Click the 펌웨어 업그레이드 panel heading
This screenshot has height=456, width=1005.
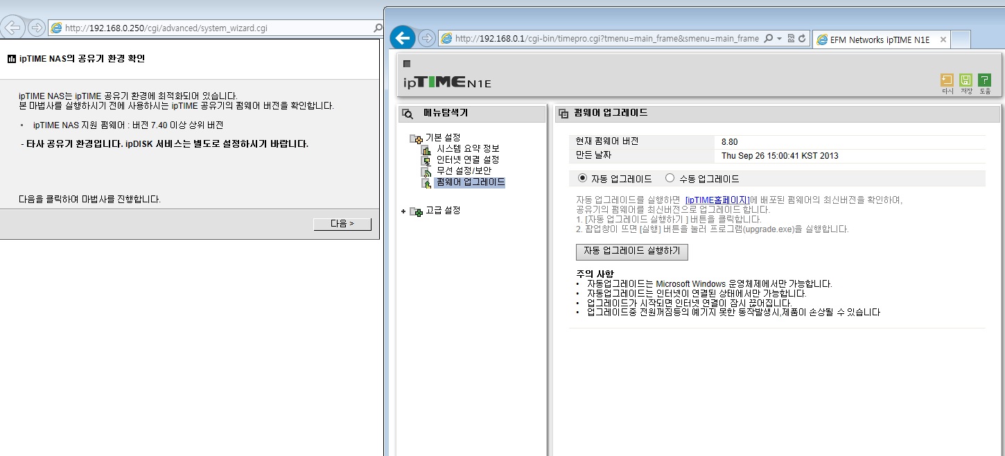[611, 113]
